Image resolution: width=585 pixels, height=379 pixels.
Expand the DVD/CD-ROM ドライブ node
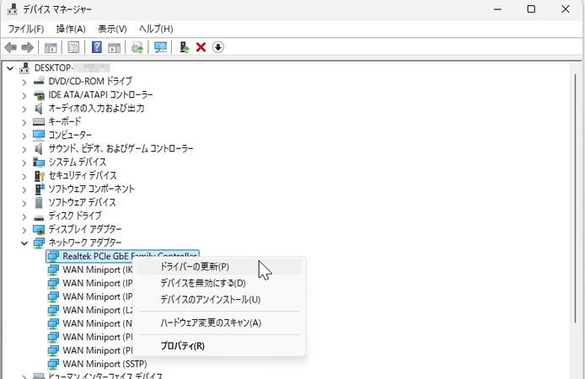click(x=24, y=82)
